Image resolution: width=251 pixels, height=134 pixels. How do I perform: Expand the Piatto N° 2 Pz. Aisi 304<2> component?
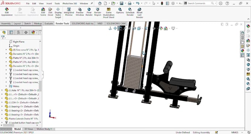click(x=6, y=62)
